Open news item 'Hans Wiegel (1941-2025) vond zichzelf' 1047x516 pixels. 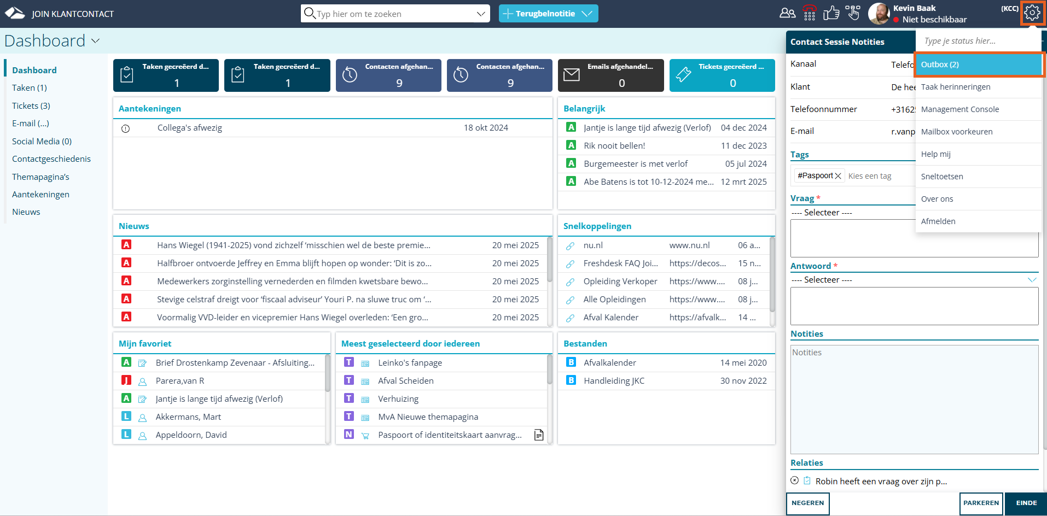pyautogui.click(x=294, y=245)
